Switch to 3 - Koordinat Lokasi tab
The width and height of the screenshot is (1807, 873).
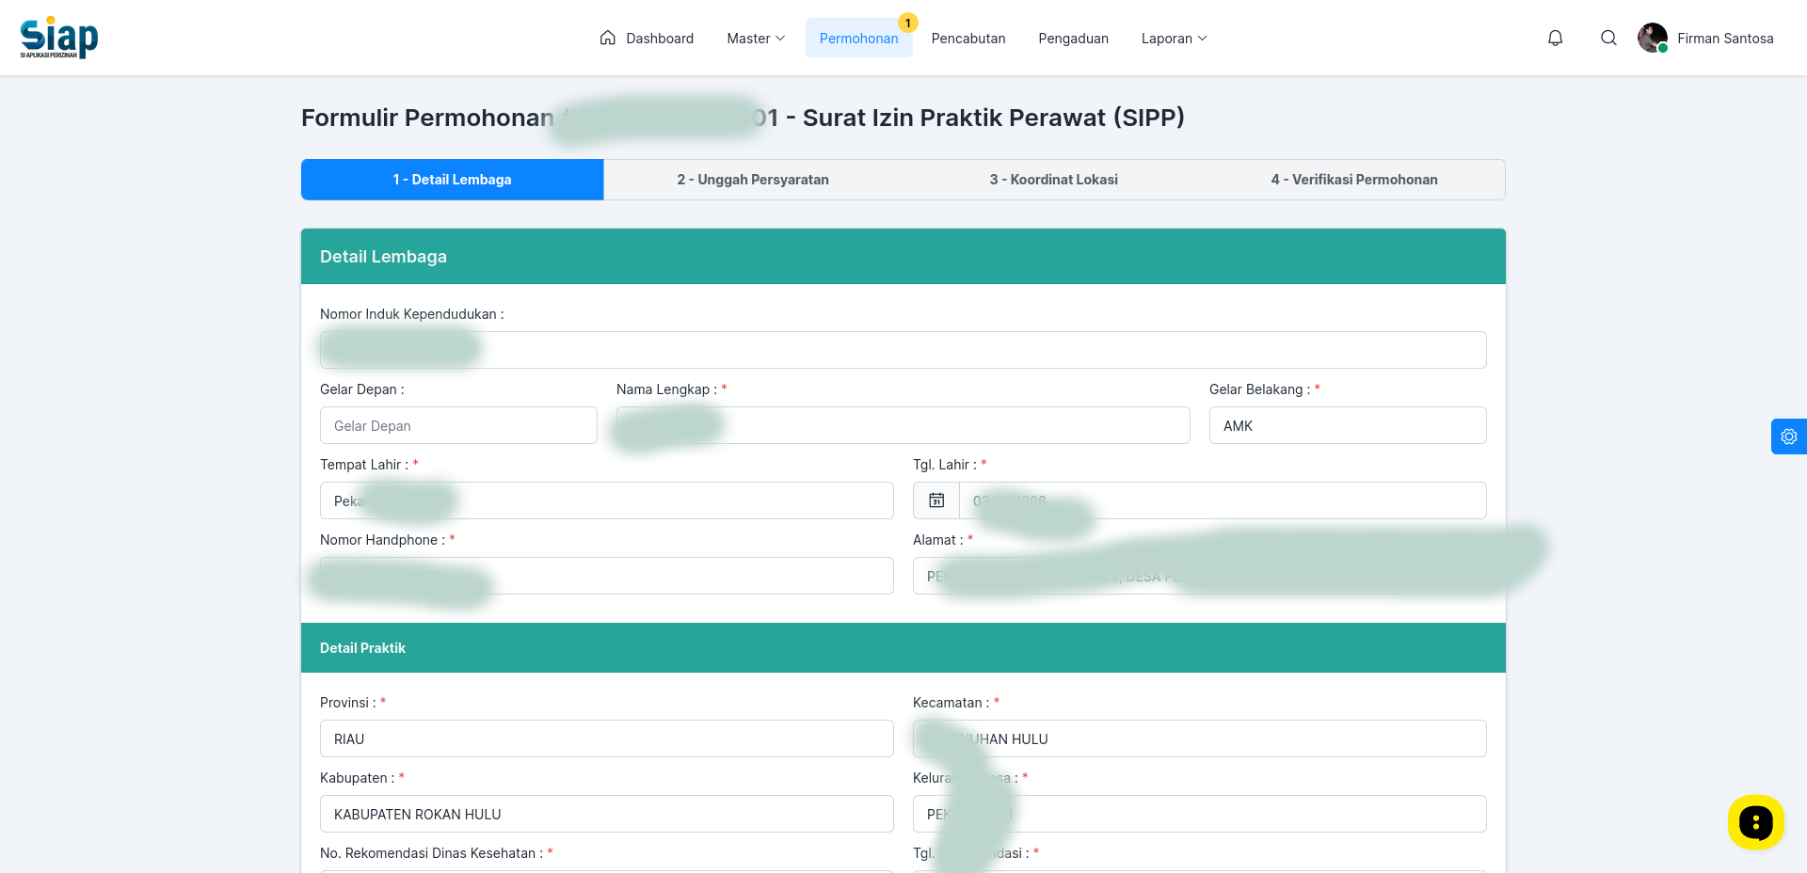pyautogui.click(x=1054, y=180)
